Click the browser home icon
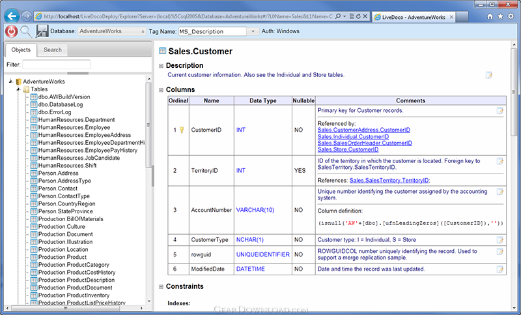The width and height of the screenshot is (521, 315). click(x=490, y=16)
